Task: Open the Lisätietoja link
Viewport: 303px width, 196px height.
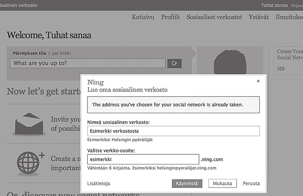Action: click(99, 183)
